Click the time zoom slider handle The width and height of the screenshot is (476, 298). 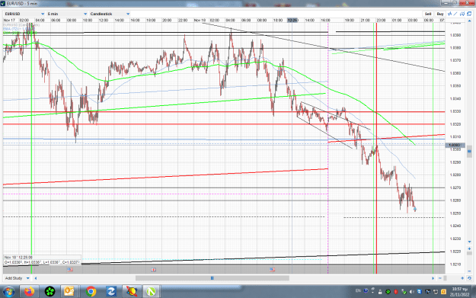[445, 278]
